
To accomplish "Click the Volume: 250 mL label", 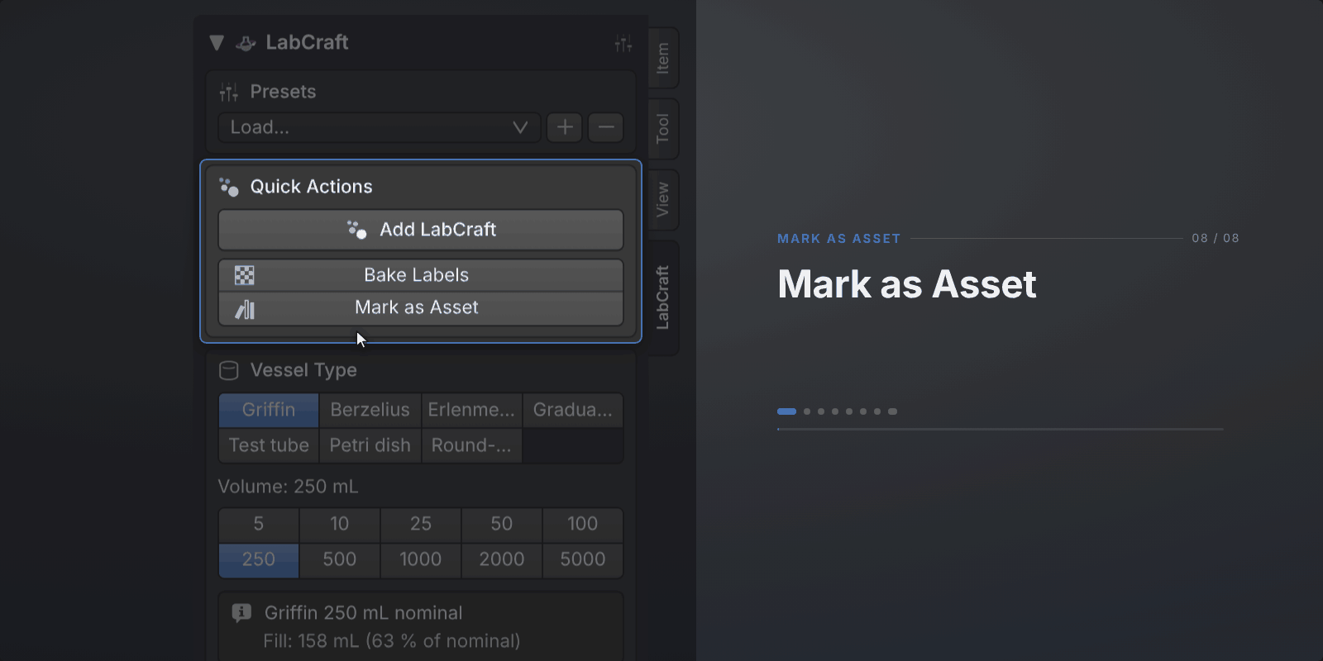I will pyautogui.click(x=288, y=487).
